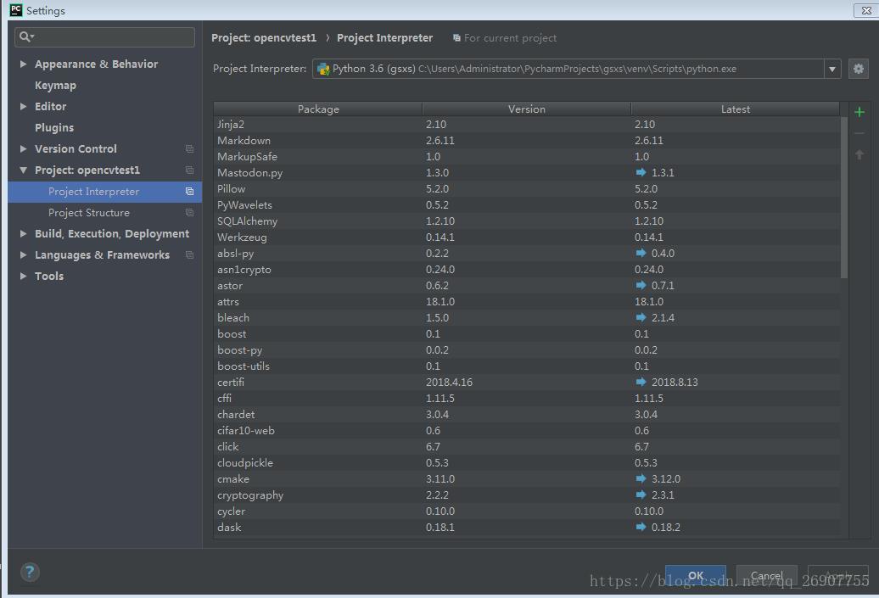
Task: Select the cloudpickle package row
Action: pos(526,463)
